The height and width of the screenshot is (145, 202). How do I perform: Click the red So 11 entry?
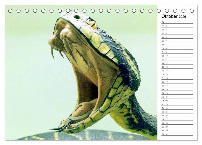177,60
